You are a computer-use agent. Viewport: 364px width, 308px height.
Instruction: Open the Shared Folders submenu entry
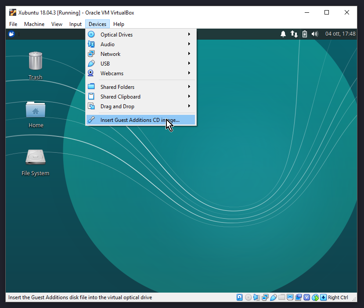pyautogui.click(x=141, y=87)
